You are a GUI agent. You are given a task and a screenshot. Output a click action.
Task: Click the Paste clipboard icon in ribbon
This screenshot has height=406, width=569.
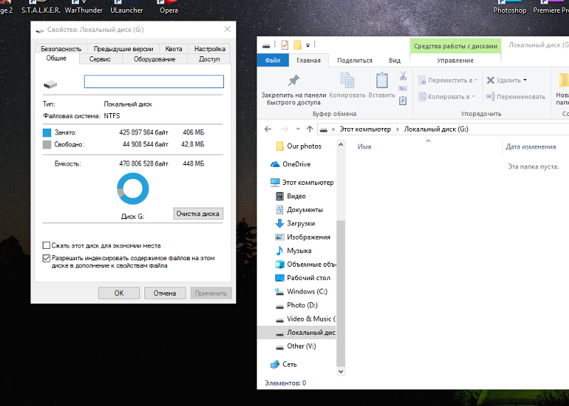(x=382, y=81)
